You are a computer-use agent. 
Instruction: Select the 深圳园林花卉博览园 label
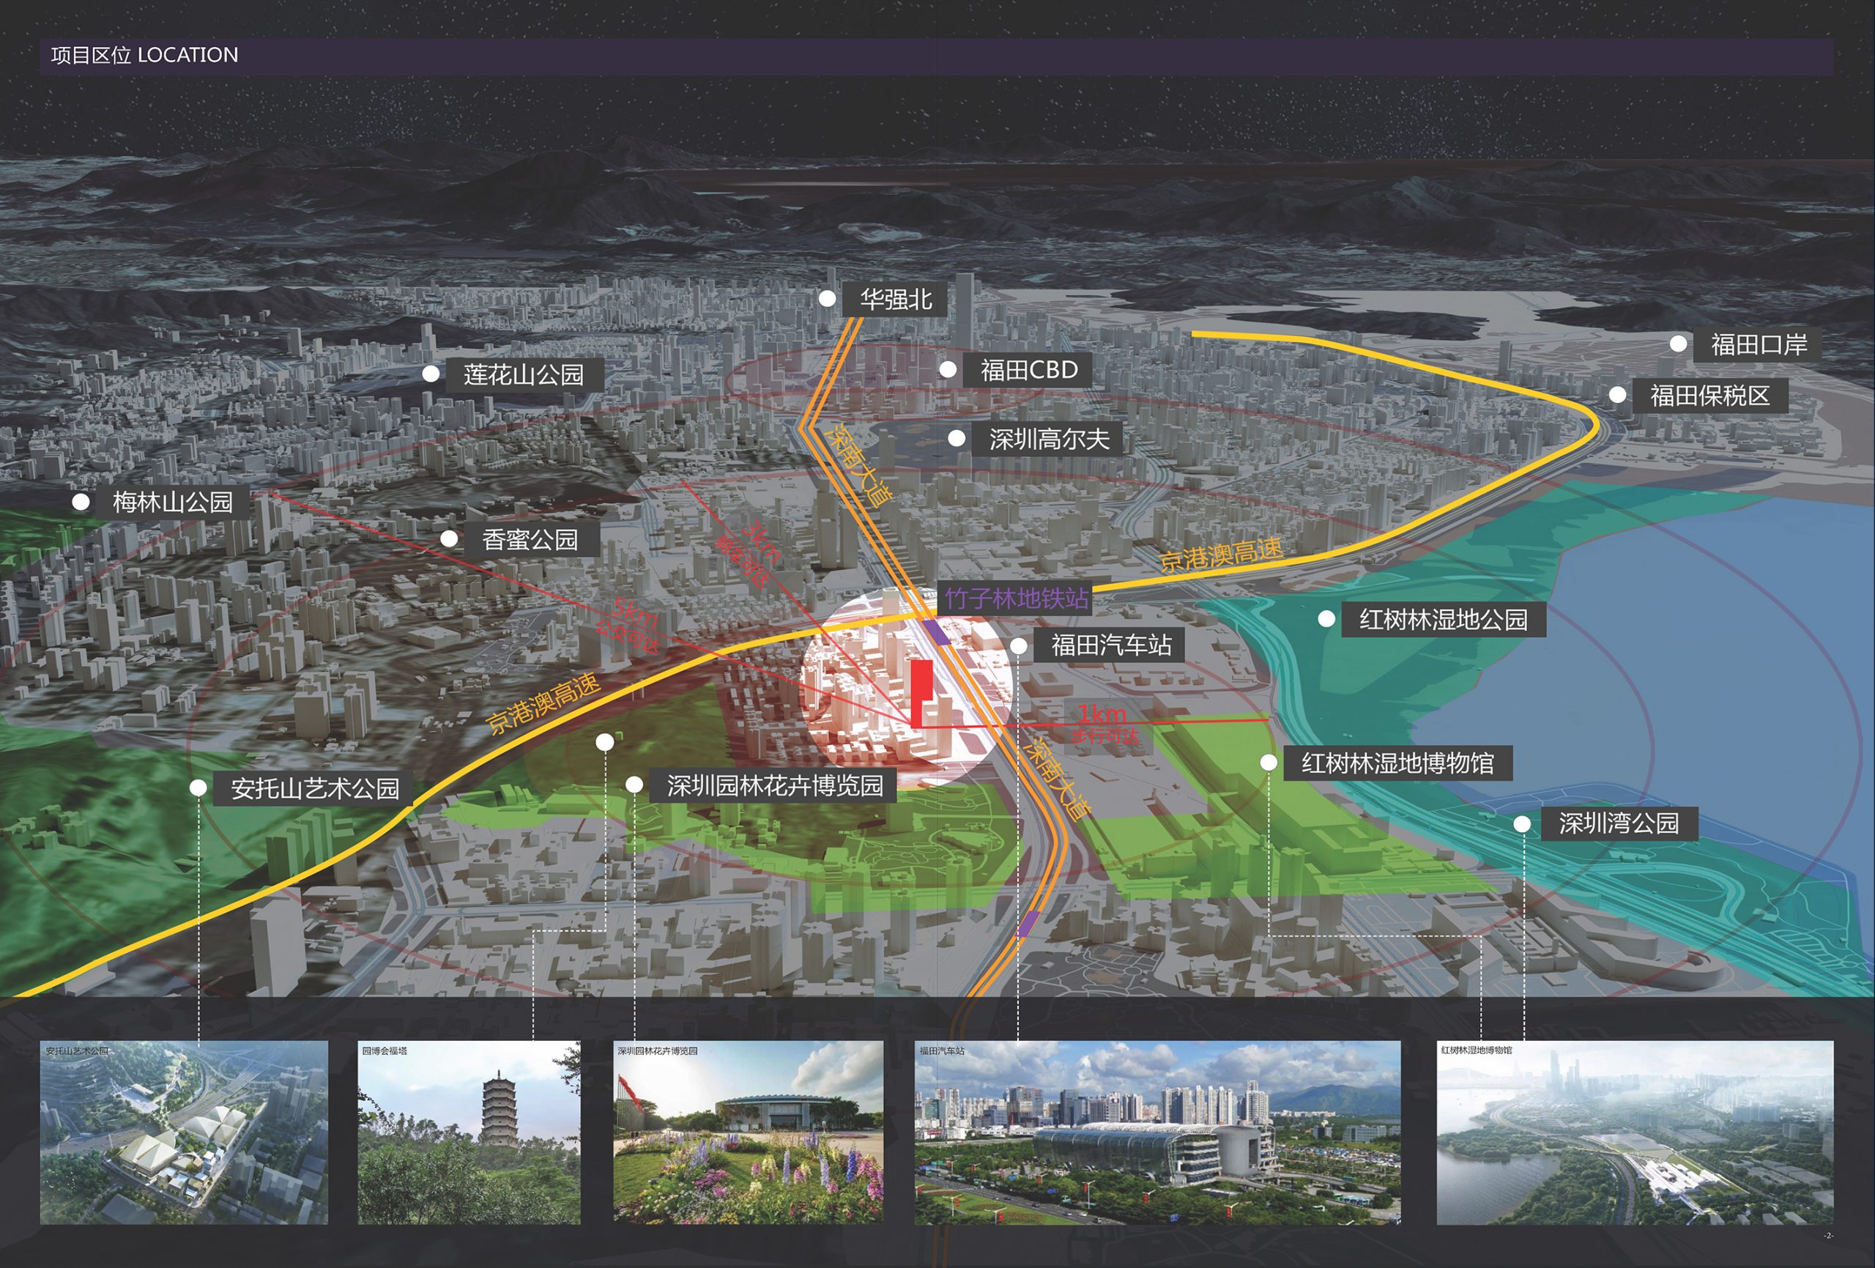[774, 785]
